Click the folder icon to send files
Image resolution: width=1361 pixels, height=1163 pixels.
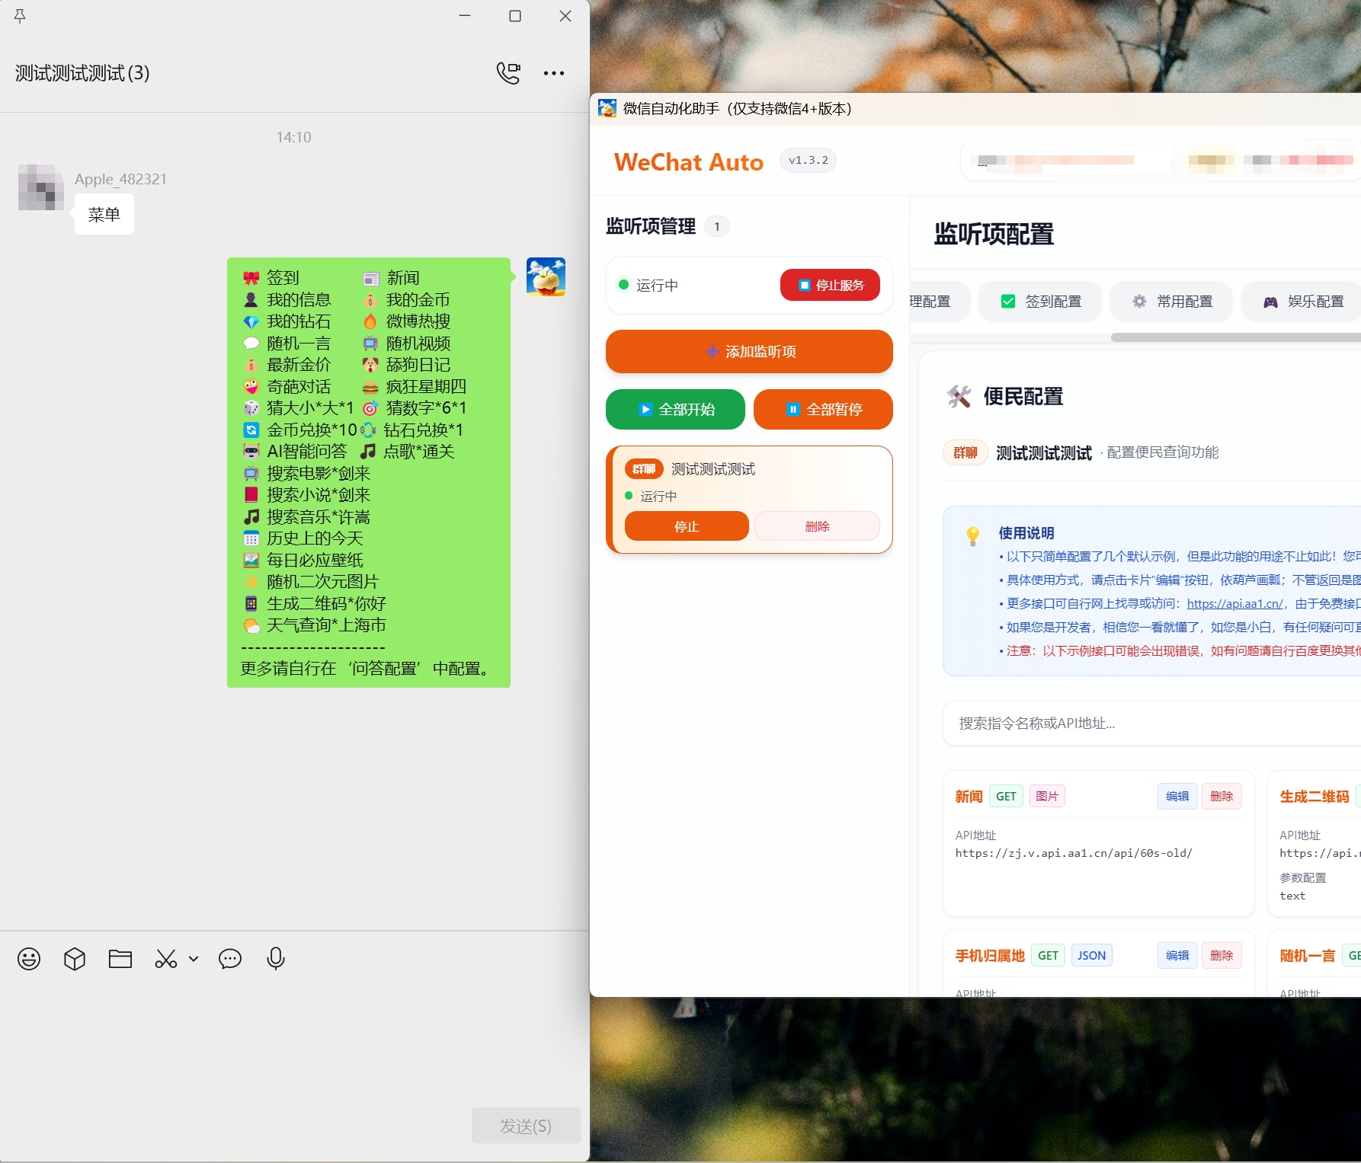click(x=120, y=958)
